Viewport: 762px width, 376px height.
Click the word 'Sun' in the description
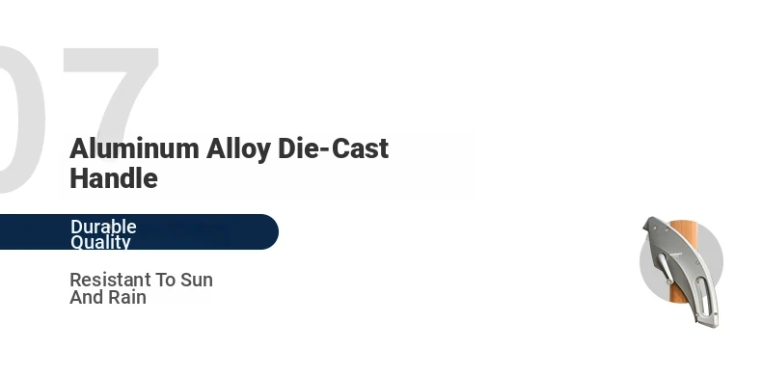pos(197,280)
